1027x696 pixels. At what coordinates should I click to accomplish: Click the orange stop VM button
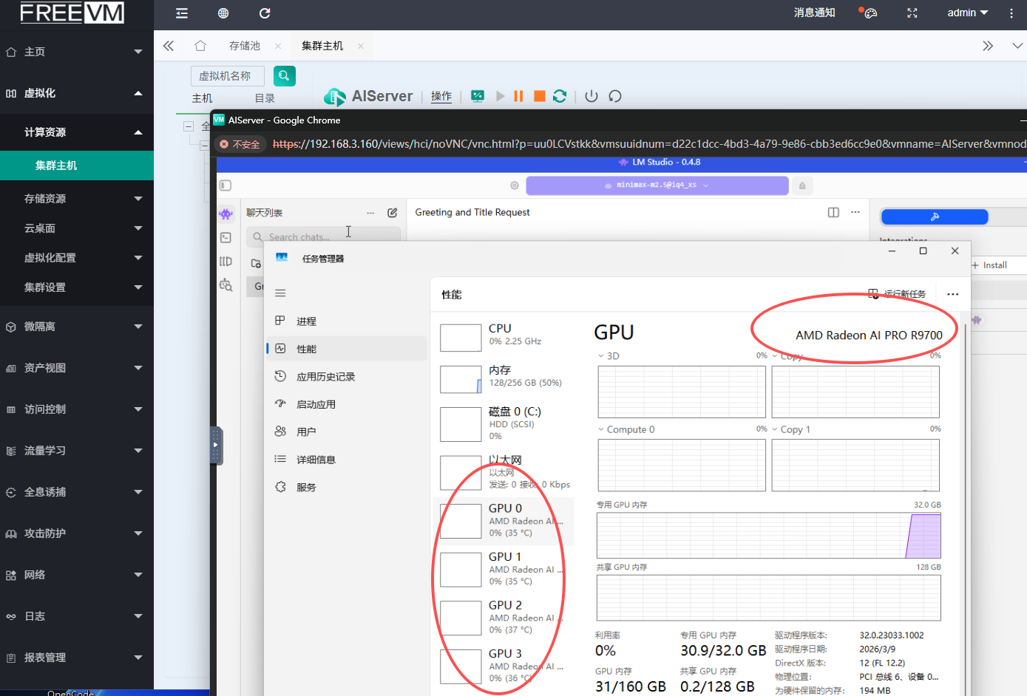(539, 96)
